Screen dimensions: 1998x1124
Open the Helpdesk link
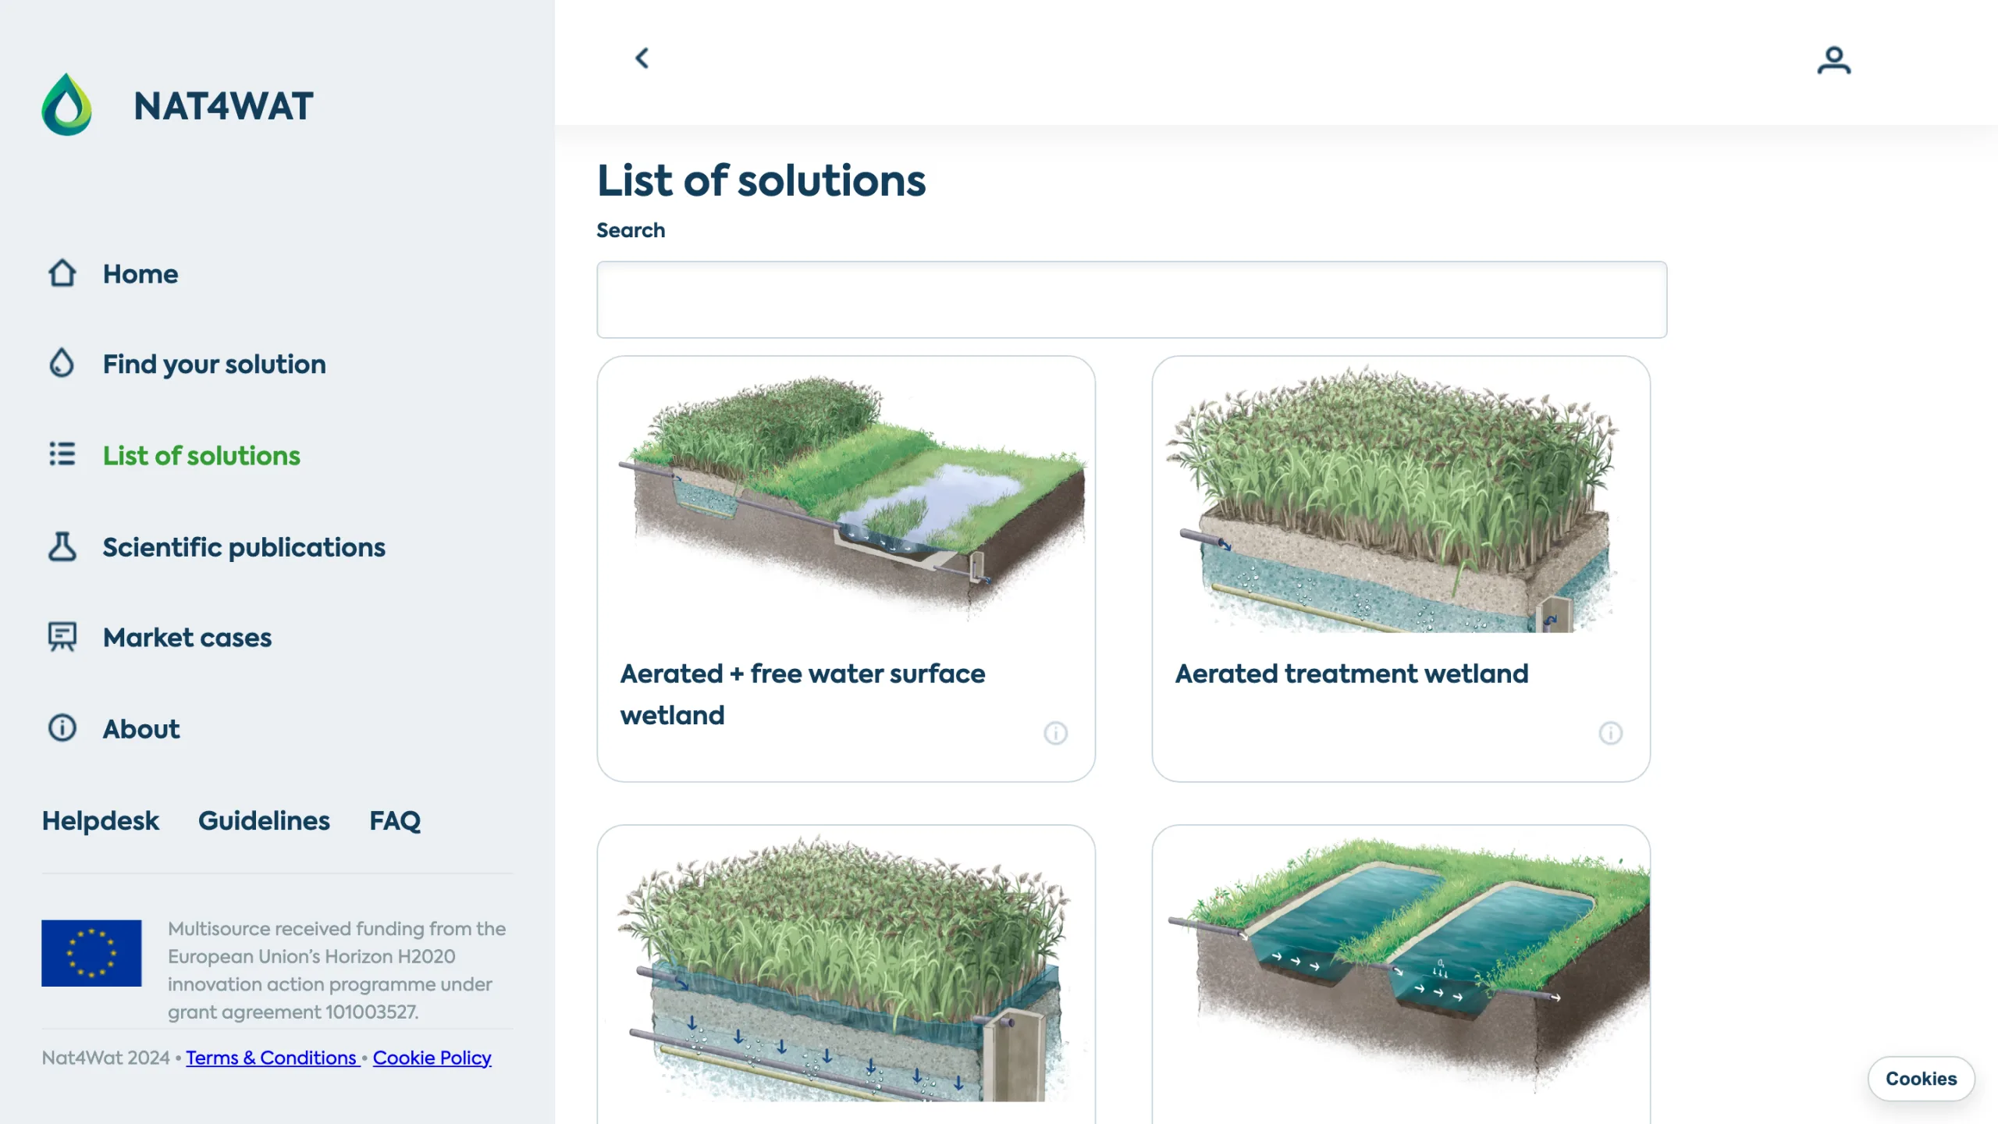[100, 821]
